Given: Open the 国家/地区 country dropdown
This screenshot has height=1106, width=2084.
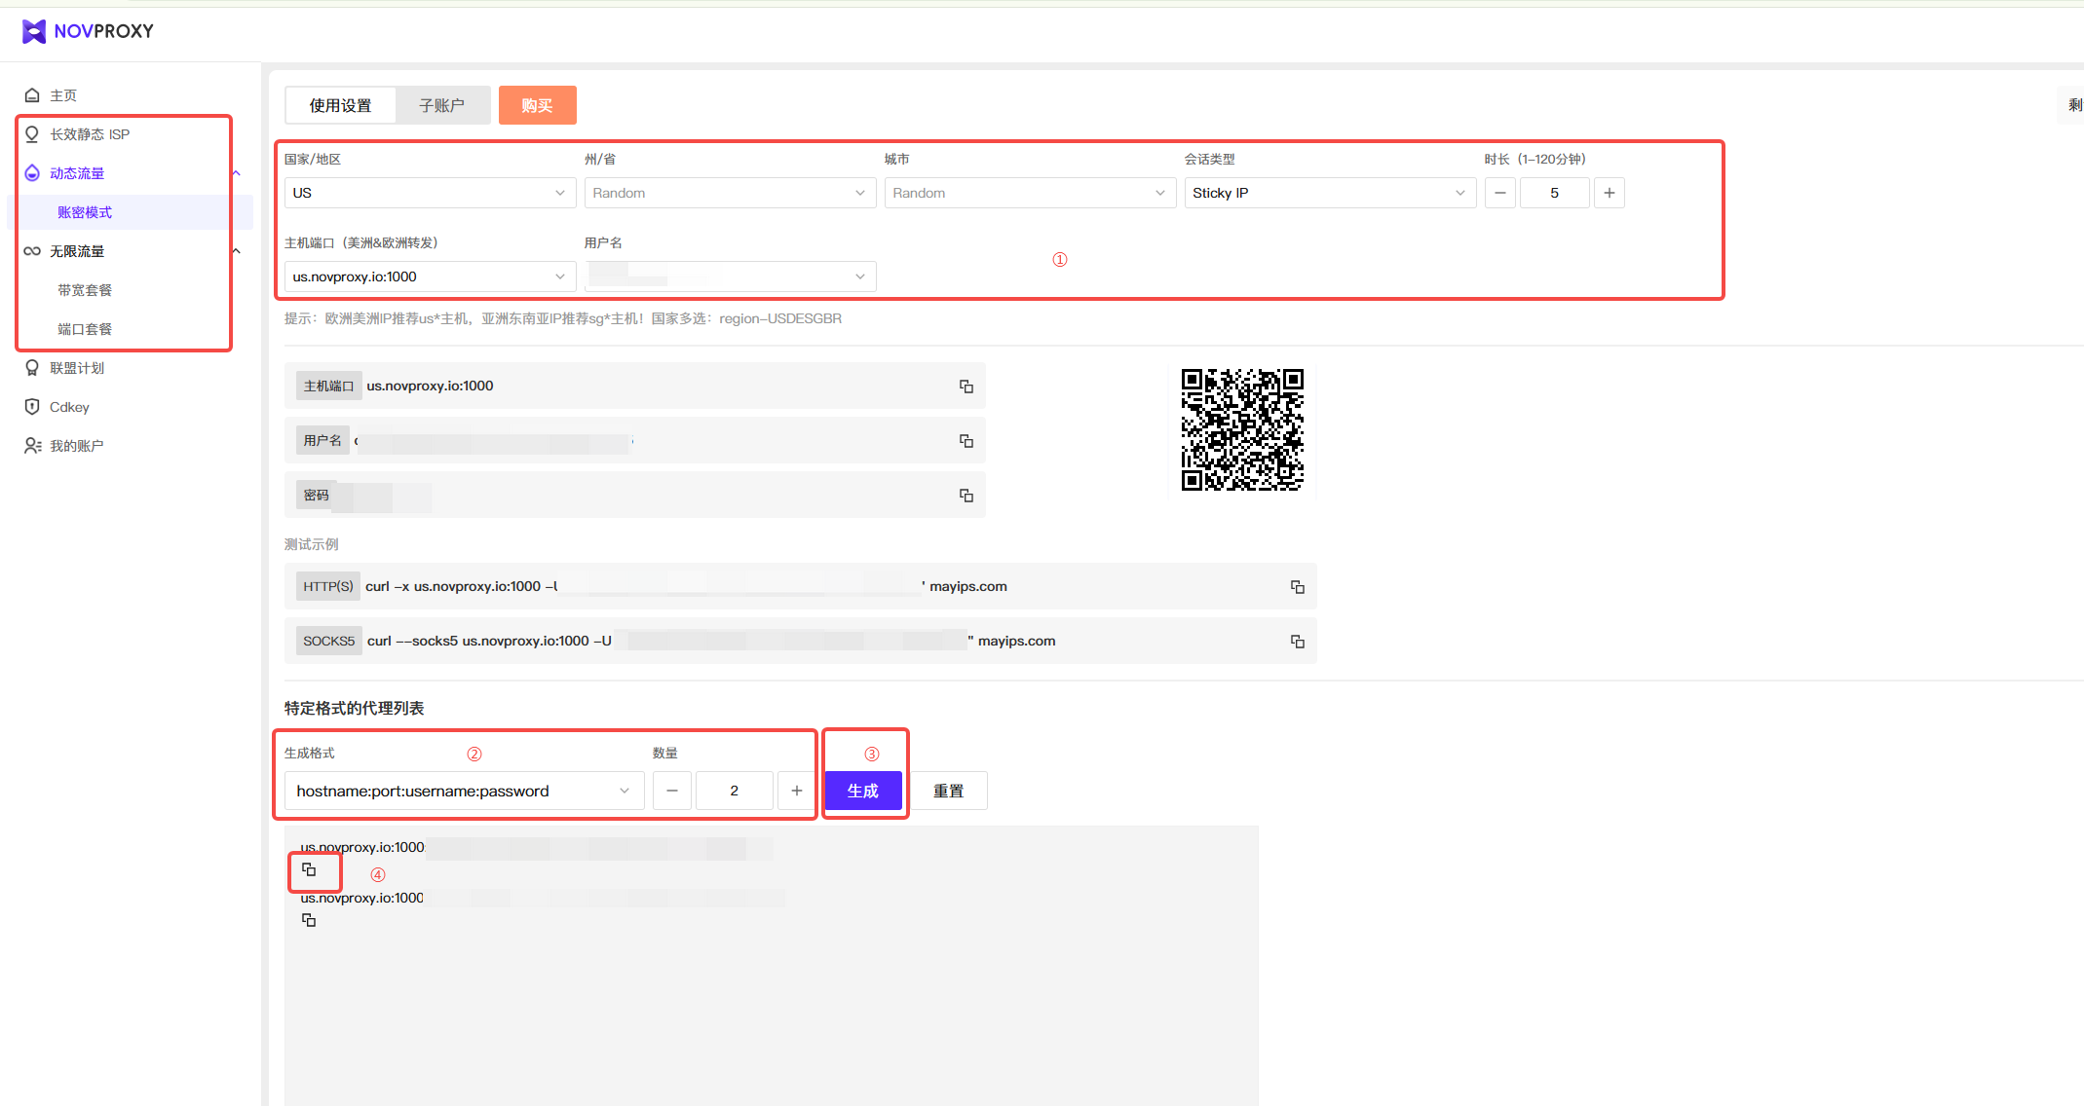Looking at the screenshot, I should point(429,193).
